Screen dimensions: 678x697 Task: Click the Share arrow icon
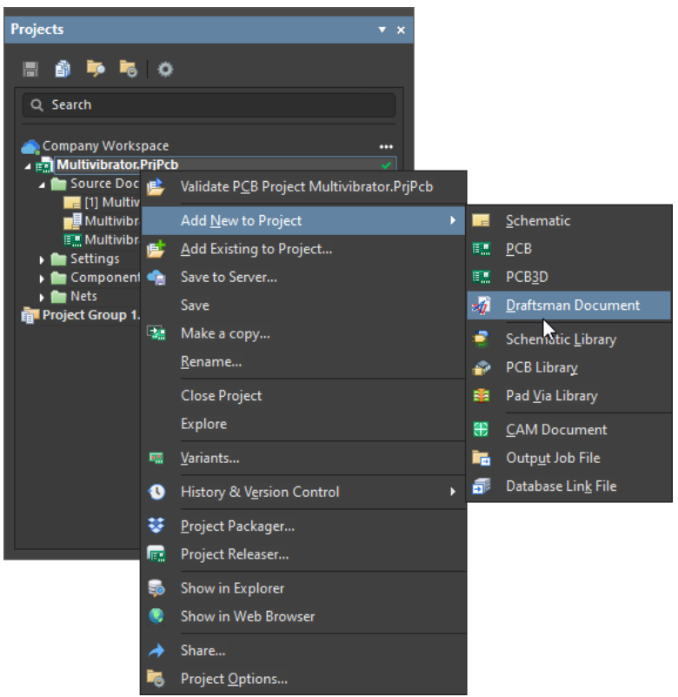[156, 651]
